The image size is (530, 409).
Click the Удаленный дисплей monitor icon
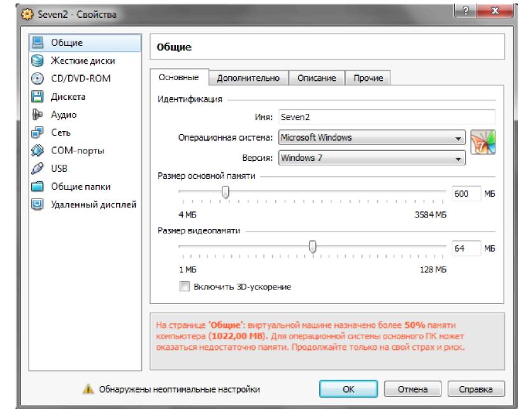click(38, 205)
